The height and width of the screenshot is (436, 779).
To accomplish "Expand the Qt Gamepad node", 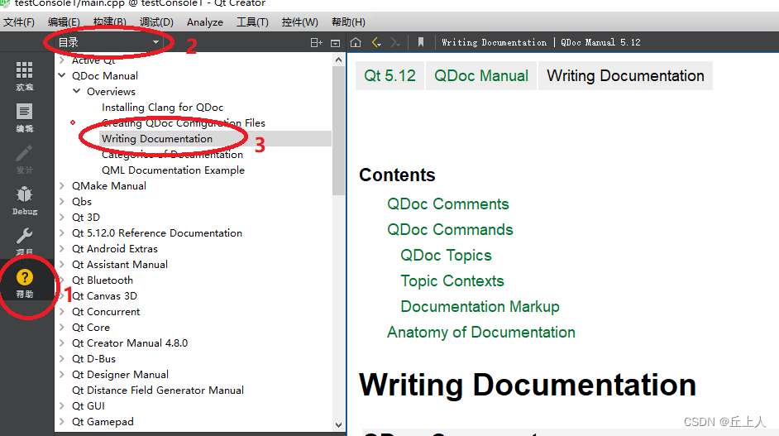I will pyautogui.click(x=62, y=422).
